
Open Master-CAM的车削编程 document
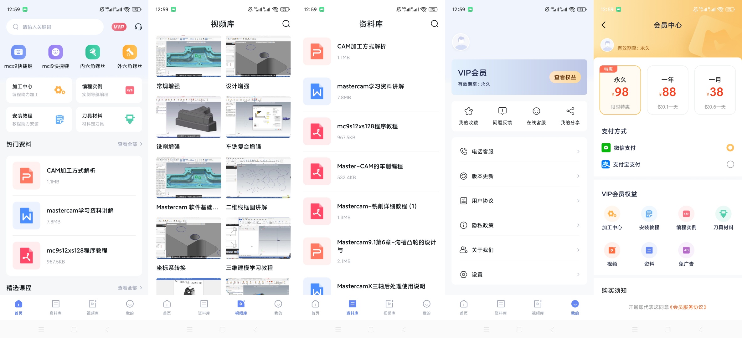tap(371, 171)
